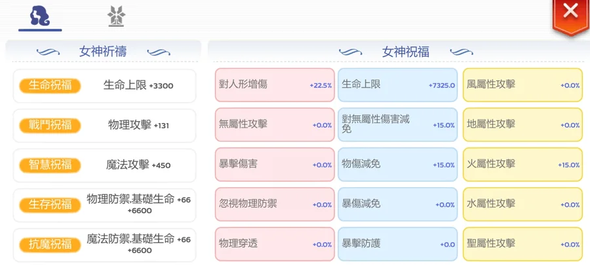Screen dimensions: 590x265
Task: Pick the 抗魔祝福 blessing
Action: tap(50, 244)
